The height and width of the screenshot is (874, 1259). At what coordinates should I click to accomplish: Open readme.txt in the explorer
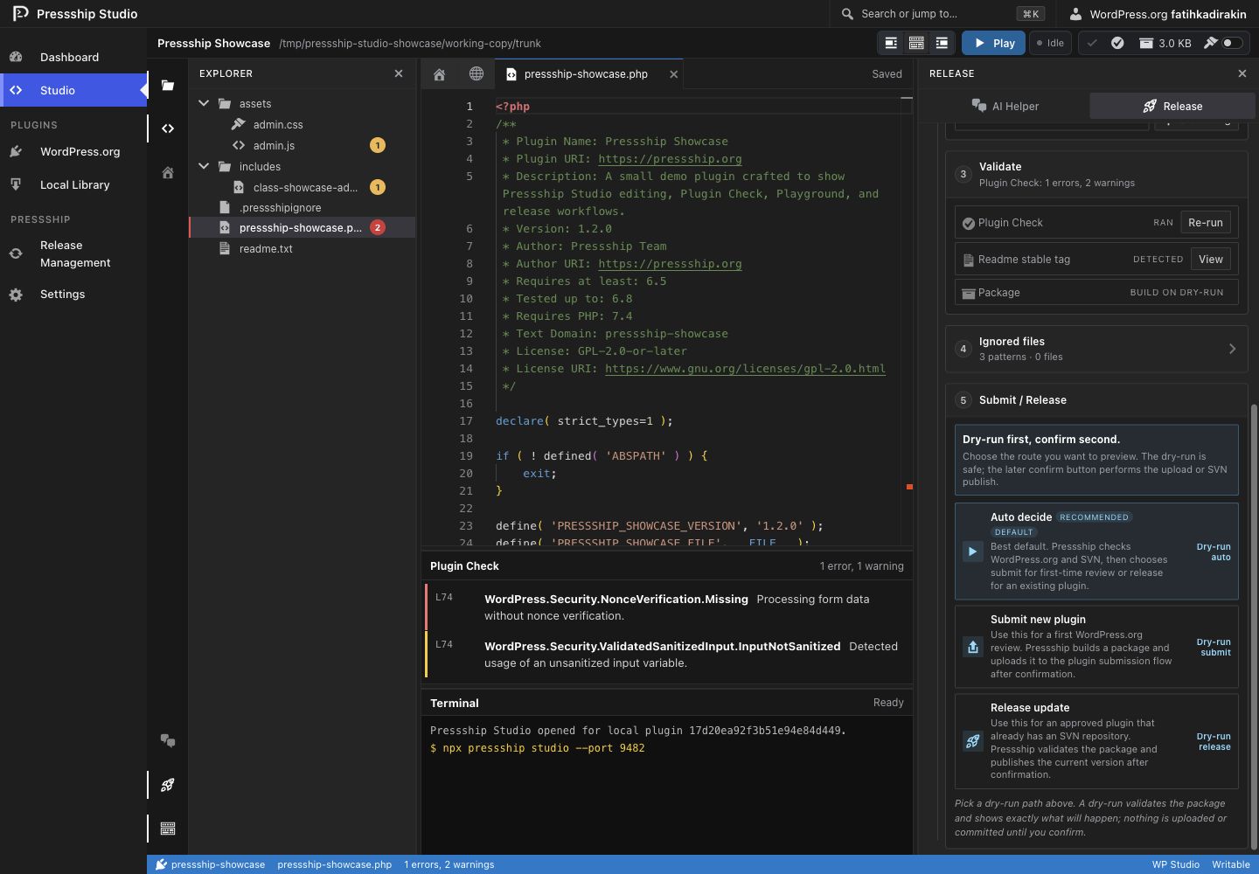[x=303, y=248]
